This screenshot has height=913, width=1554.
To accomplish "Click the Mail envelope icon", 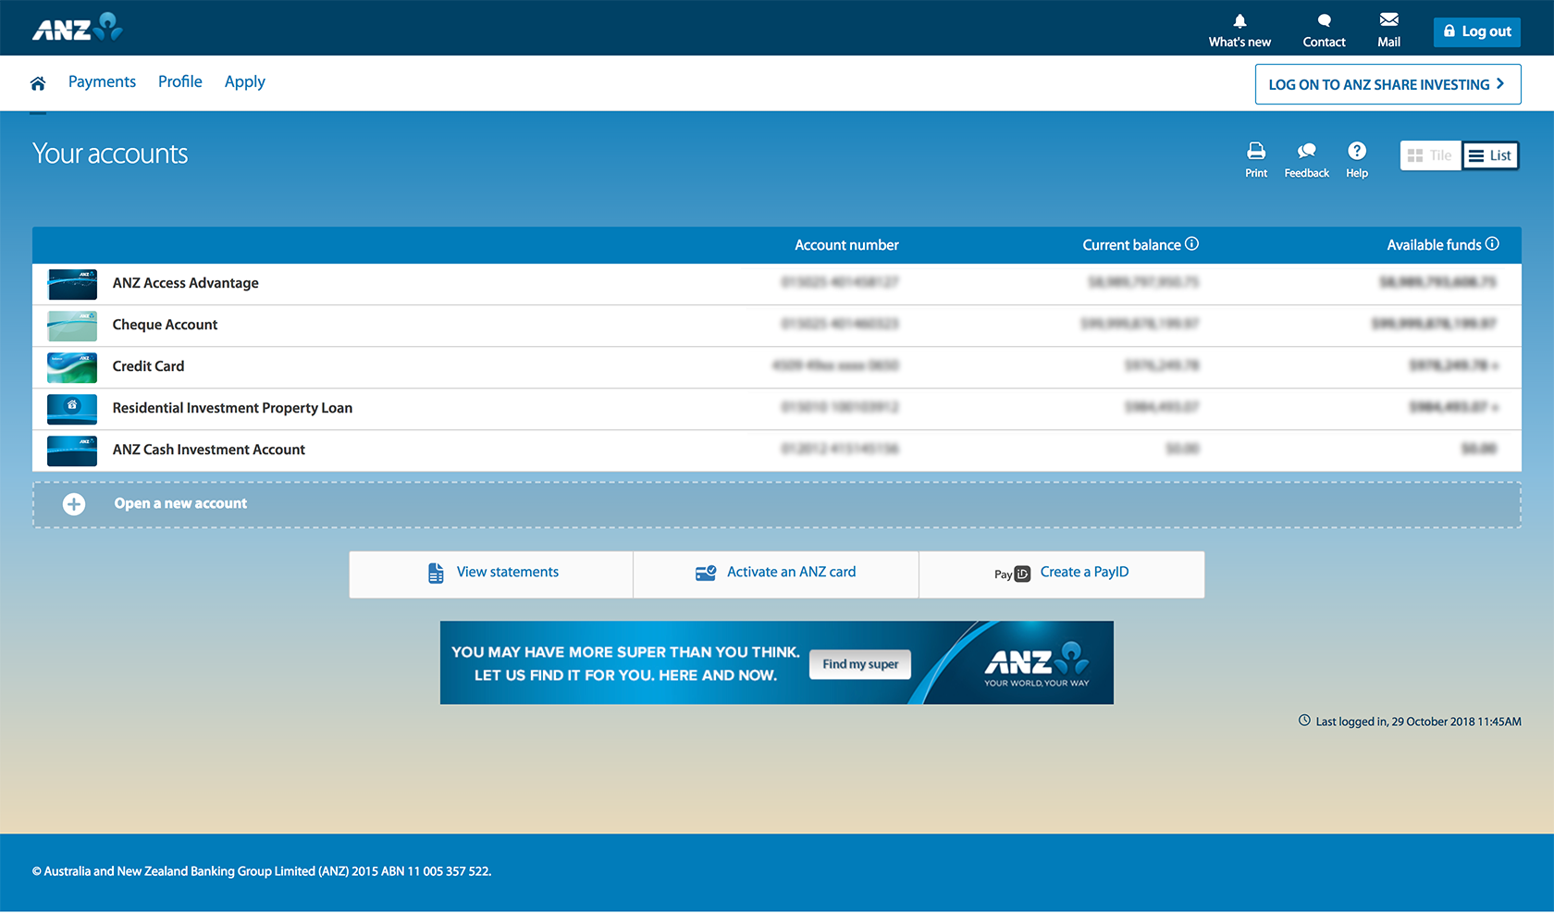I will [1388, 19].
